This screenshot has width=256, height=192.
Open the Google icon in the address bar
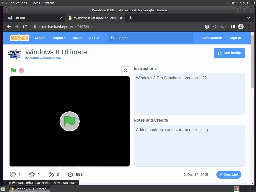tap(207, 27)
